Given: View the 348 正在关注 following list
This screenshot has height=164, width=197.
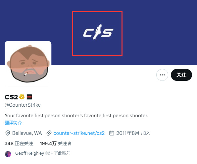Looking at the screenshot, I should coord(19,143).
